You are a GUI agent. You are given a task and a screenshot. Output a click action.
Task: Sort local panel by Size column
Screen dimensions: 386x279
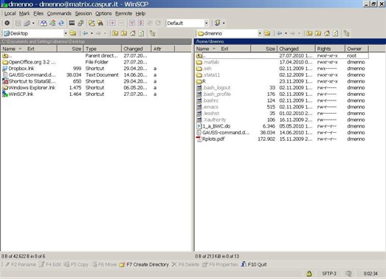pos(70,49)
